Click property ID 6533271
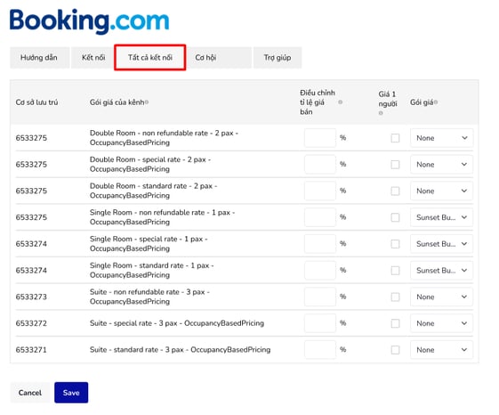This screenshot has width=499, height=415. (31, 350)
